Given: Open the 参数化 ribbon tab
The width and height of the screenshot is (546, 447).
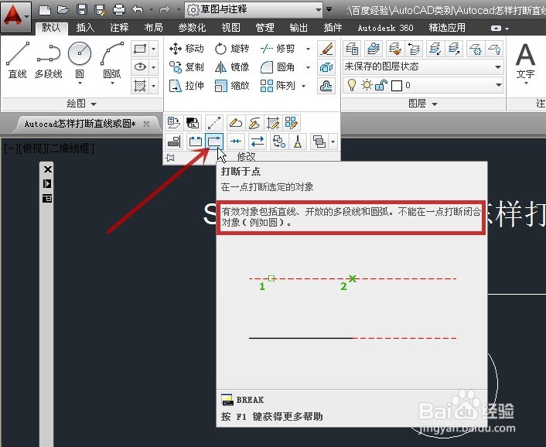Looking at the screenshot, I should tap(192, 28).
